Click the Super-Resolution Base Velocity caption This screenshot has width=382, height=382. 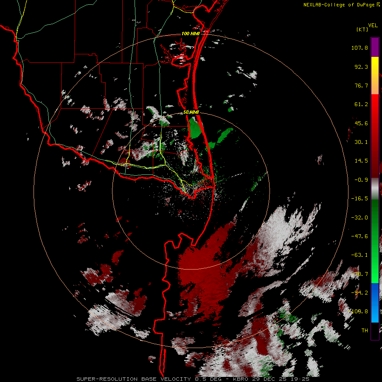tap(193, 379)
